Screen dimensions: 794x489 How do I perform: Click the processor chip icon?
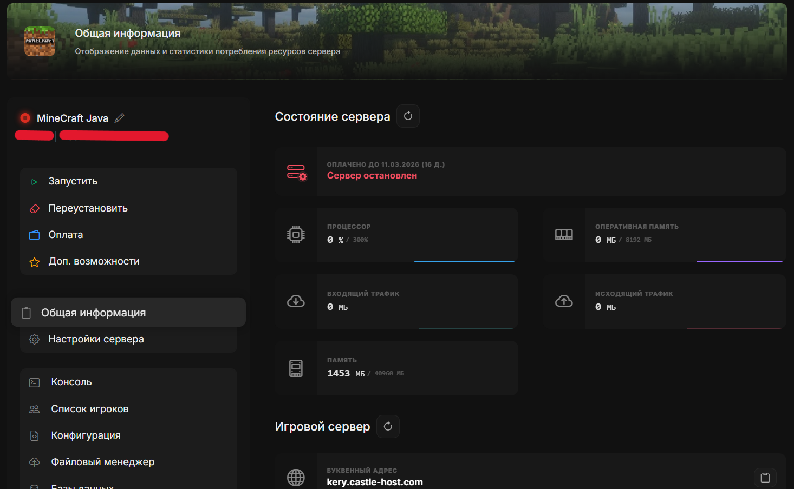pyautogui.click(x=296, y=235)
